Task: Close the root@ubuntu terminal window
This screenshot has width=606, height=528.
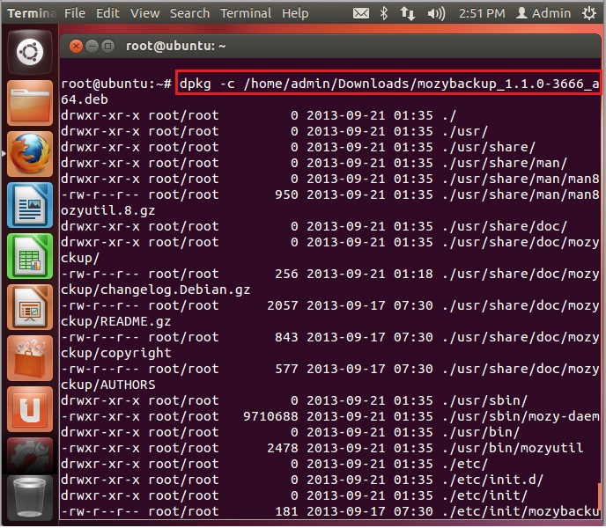Action: coord(76,47)
